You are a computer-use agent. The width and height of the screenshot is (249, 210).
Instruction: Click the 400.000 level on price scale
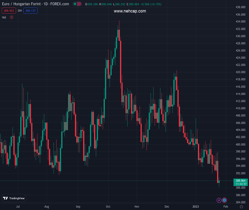[x=240, y=145]
